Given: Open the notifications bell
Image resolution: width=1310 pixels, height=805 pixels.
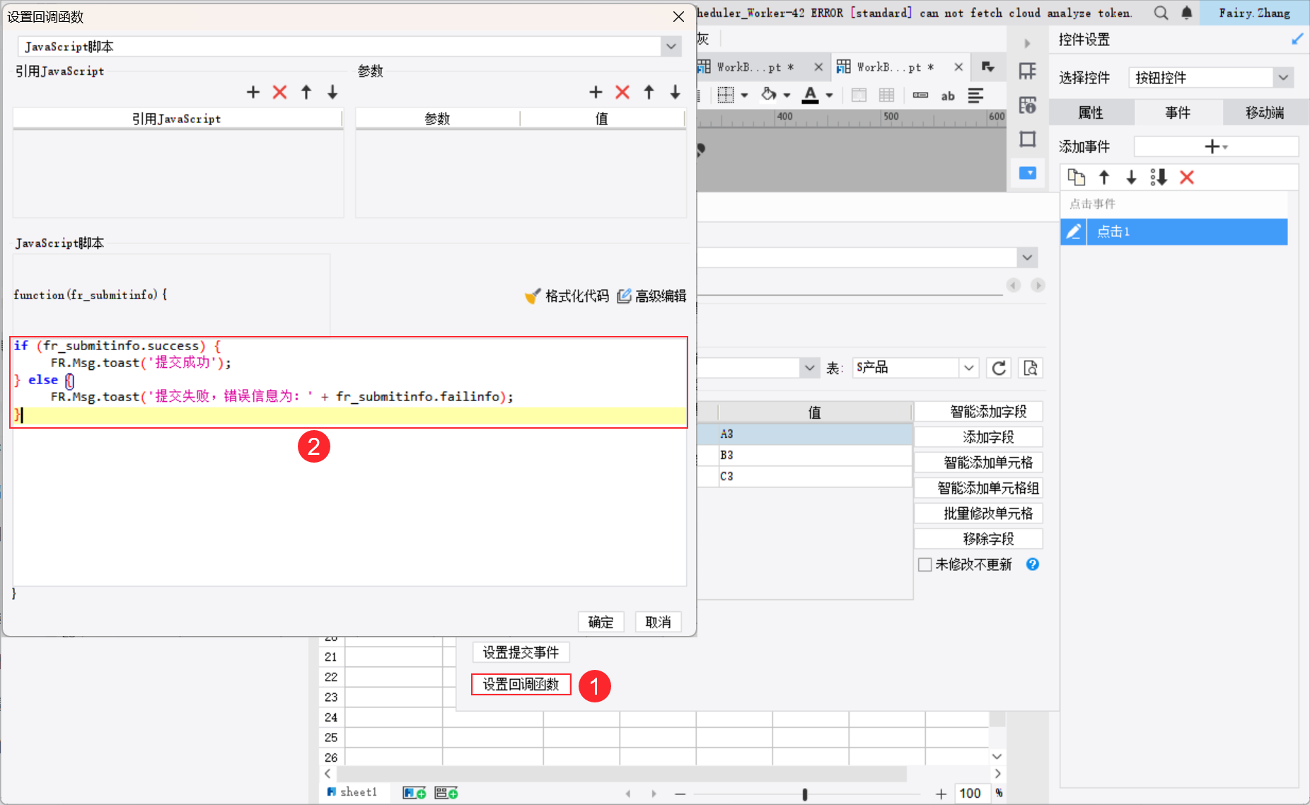Looking at the screenshot, I should tap(1187, 13).
